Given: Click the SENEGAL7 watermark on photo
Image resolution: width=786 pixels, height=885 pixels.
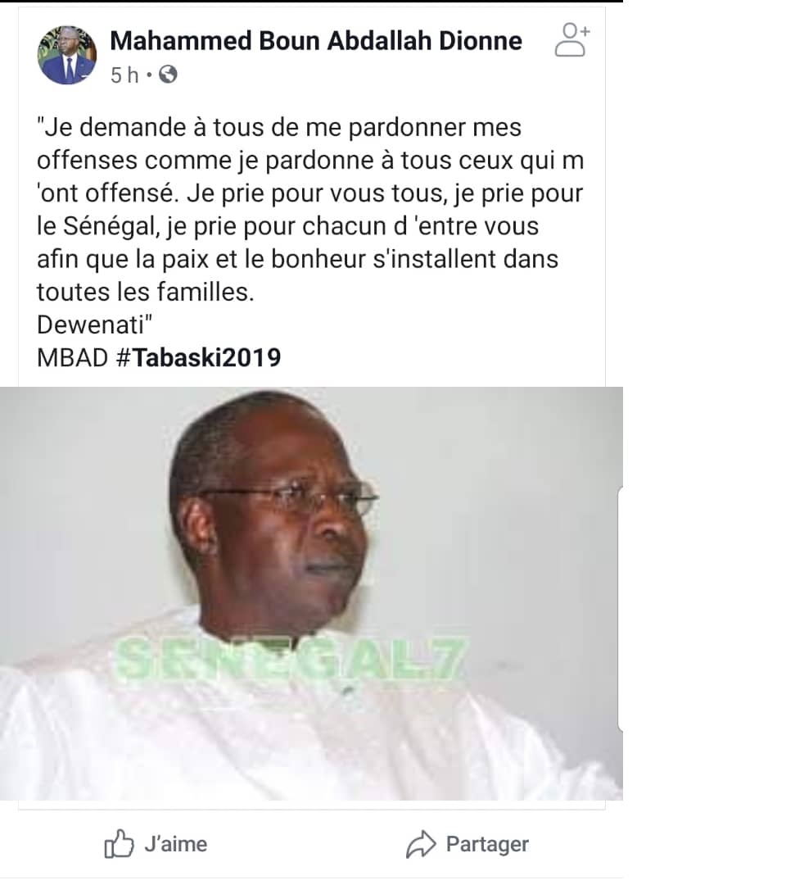Looking at the screenshot, I should (291, 659).
